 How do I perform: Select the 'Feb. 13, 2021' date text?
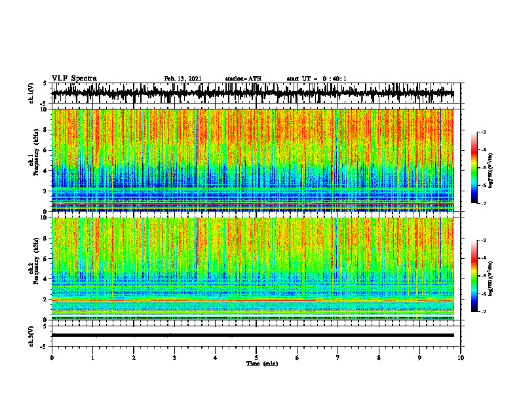pos(183,79)
